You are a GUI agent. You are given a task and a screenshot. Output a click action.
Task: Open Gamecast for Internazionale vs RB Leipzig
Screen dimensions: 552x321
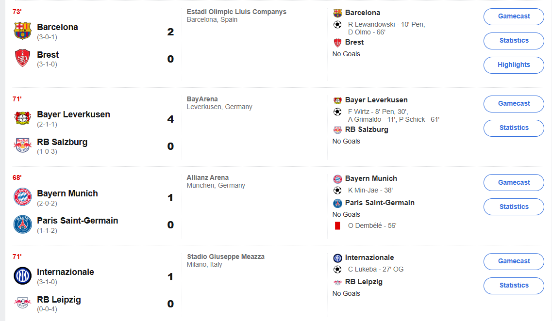coord(514,261)
